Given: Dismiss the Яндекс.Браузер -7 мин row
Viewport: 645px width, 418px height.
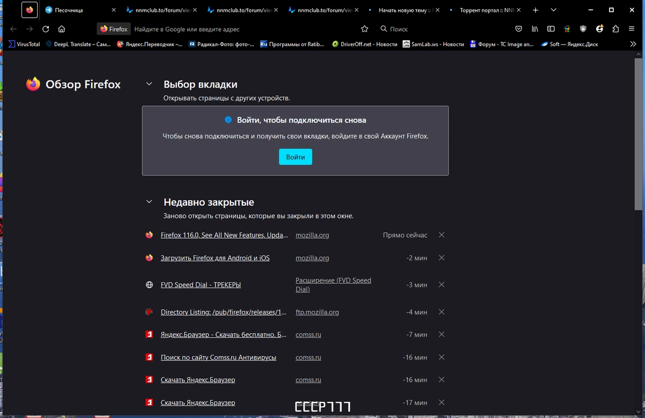Looking at the screenshot, I should coord(441,335).
